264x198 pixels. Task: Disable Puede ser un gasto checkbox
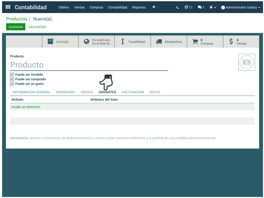(12, 84)
